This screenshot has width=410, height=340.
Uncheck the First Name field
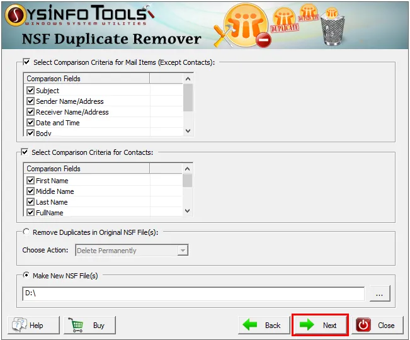[x=31, y=180]
